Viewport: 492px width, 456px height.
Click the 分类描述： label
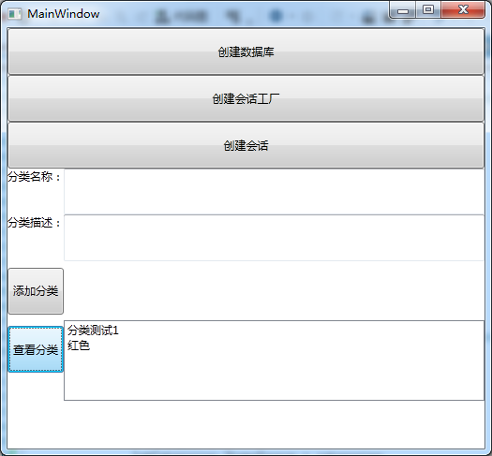click(35, 223)
